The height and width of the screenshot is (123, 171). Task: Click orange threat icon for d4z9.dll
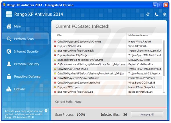pos(55,69)
